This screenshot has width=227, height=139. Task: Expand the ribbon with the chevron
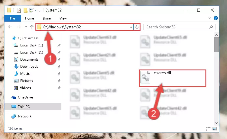tap(209, 18)
